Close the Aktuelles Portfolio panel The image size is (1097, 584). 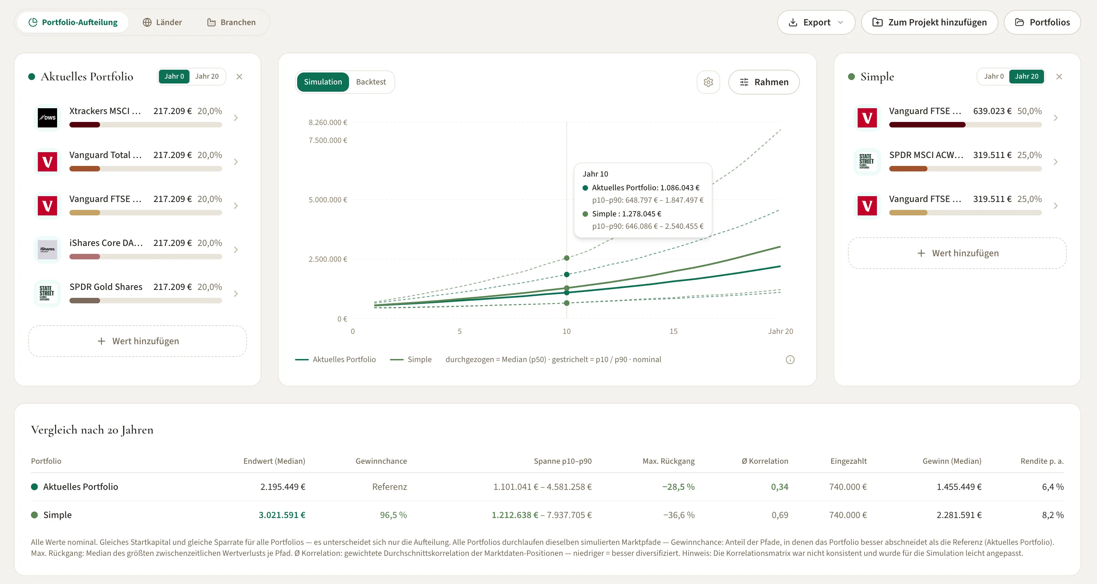point(239,77)
